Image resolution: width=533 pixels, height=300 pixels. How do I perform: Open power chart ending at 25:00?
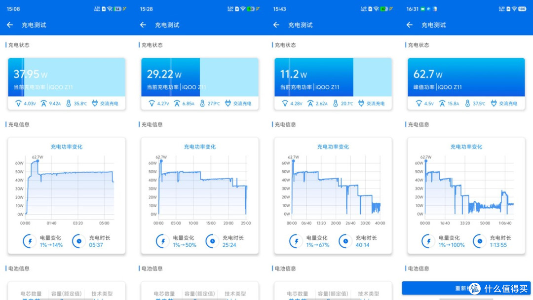pos(200,189)
